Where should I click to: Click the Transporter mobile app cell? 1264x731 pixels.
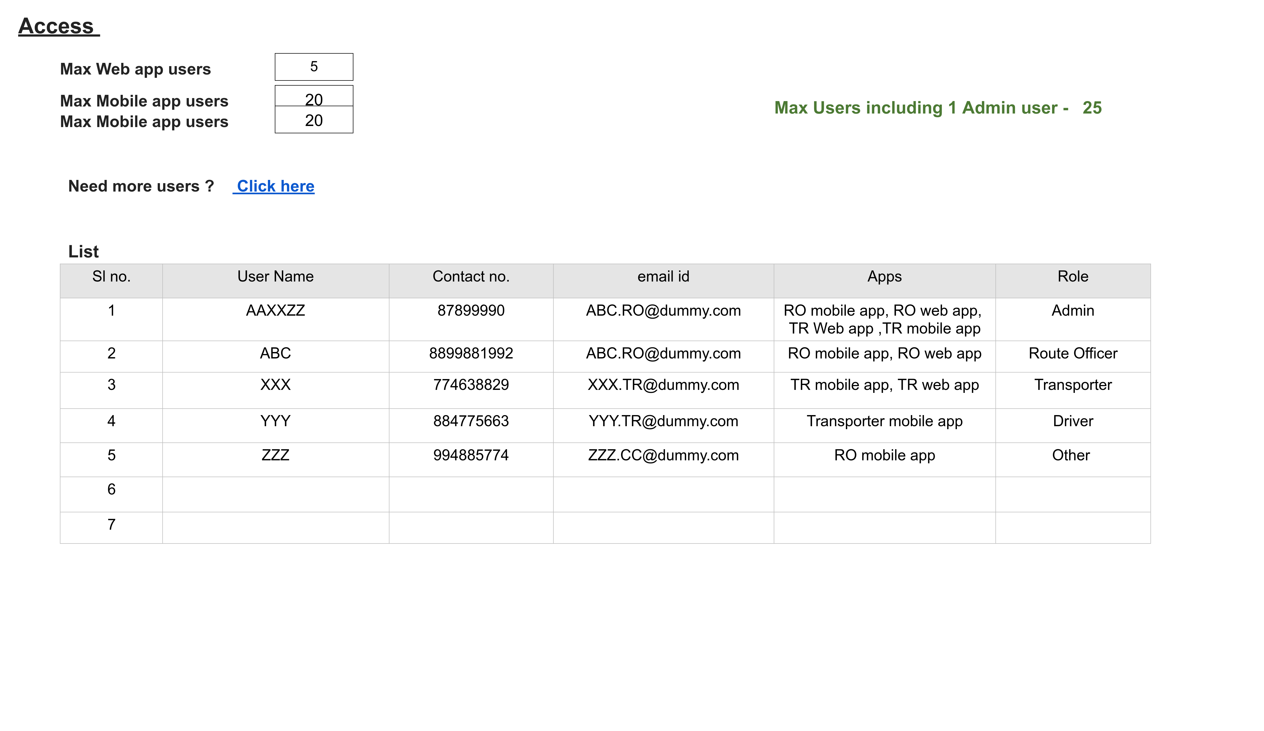(884, 421)
